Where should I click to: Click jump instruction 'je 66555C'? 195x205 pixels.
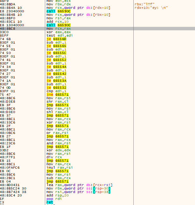(56, 53)
